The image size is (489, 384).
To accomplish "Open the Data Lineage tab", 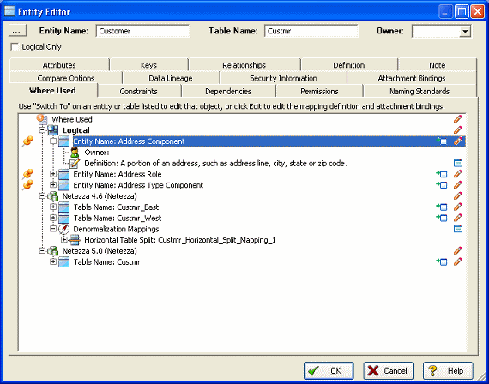I will click(171, 78).
